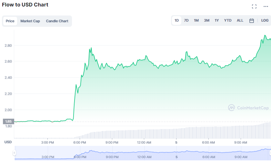This screenshot has width=271, height=162.
Task: Click the Flow to USD Chart heading
Action: (x=25, y=5)
